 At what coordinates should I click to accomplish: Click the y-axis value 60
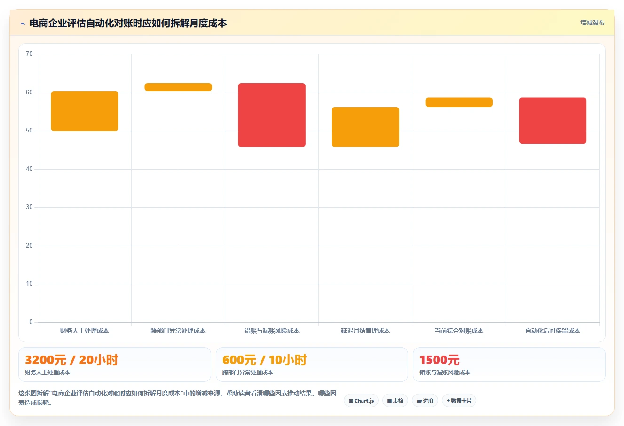[29, 93]
